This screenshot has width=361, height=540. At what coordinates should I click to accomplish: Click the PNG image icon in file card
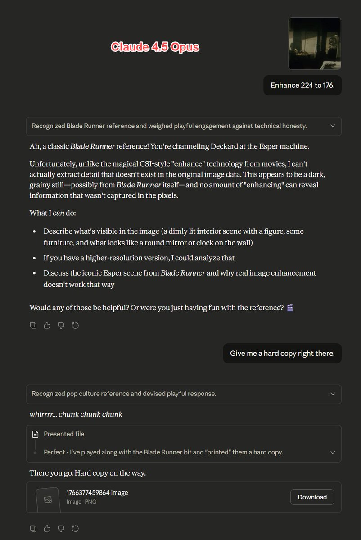(x=48, y=499)
